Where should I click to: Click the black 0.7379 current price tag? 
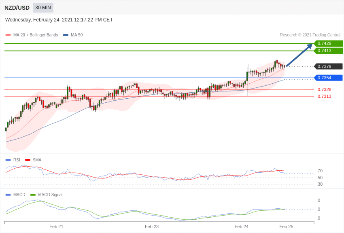(328, 66)
